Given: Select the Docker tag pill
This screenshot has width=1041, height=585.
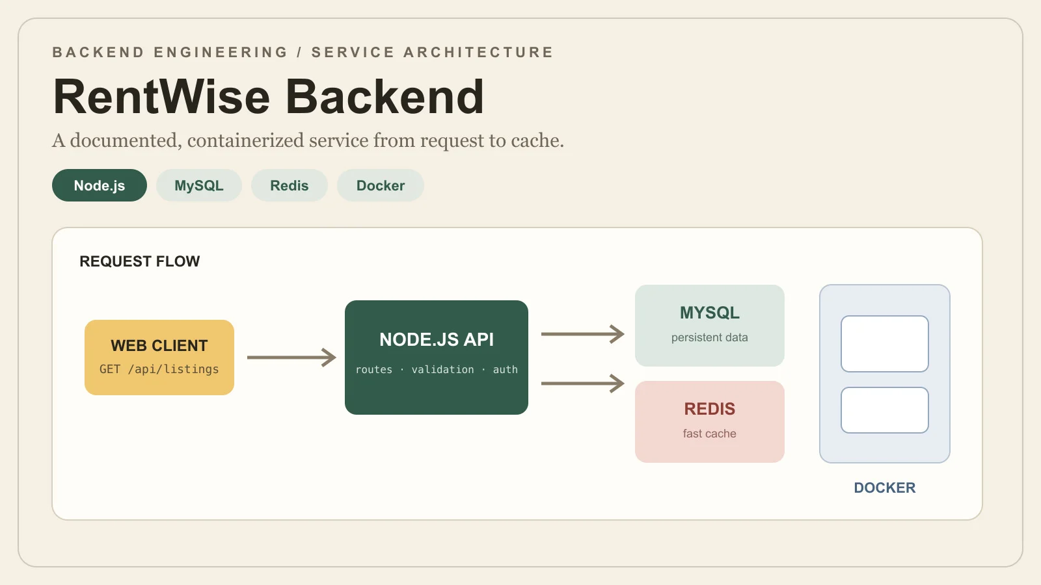Looking at the screenshot, I should [381, 185].
